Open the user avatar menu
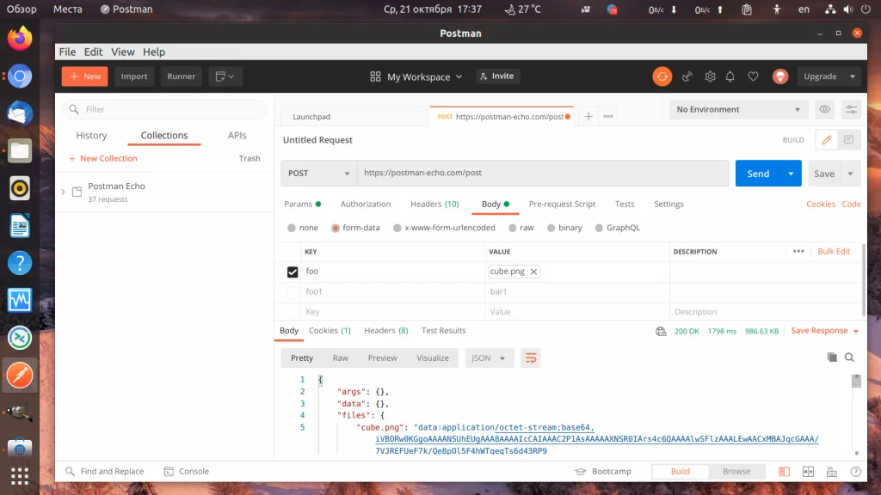This screenshot has height=495, width=881. pos(780,76)
